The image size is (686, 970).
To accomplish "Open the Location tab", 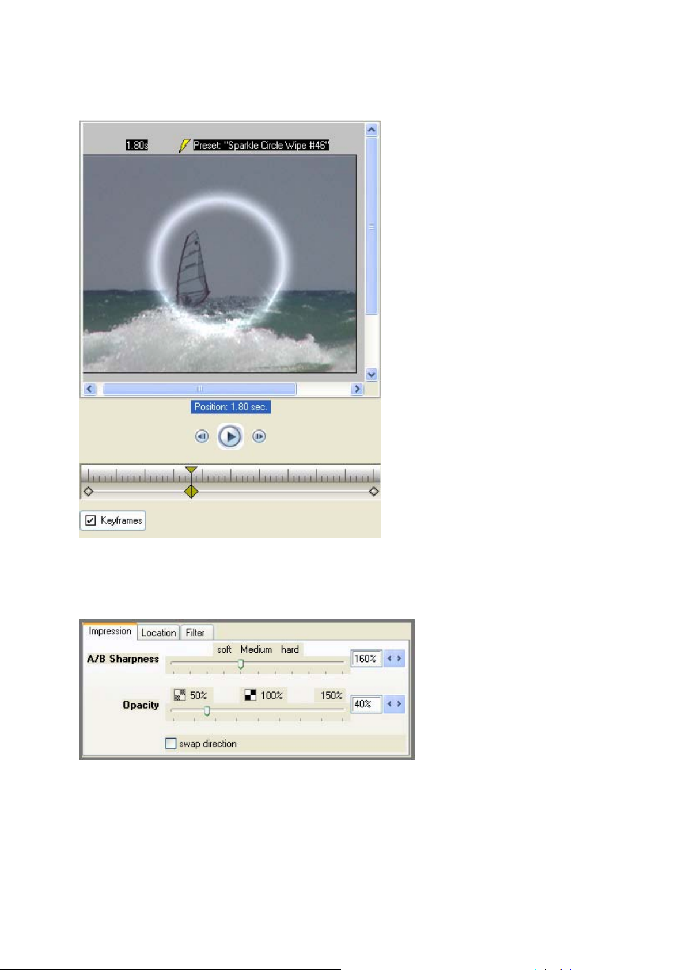I will tap(158, 633).
